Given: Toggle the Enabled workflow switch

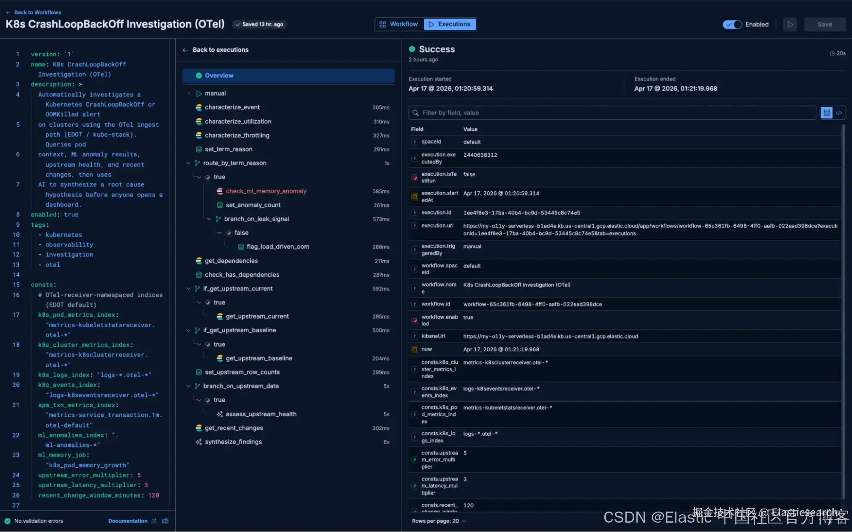Looking at the screenshot, I should (732, 24).
